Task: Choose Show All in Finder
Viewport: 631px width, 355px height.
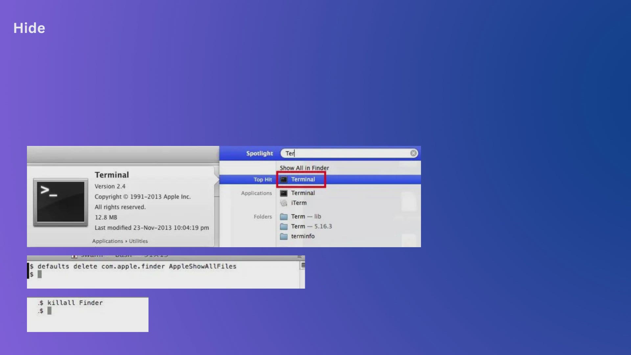Action: point(304,168)
